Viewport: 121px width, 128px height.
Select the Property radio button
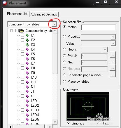[64, 37]
